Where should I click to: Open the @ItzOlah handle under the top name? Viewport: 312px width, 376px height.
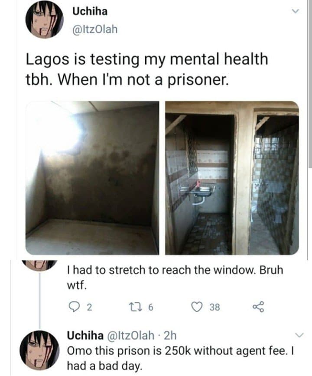pyautogui.click(x=95, y=29)
